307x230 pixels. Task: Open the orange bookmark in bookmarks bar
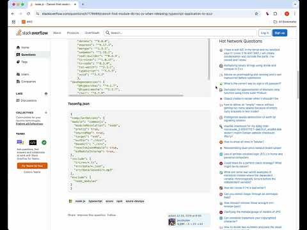point(27,22)
